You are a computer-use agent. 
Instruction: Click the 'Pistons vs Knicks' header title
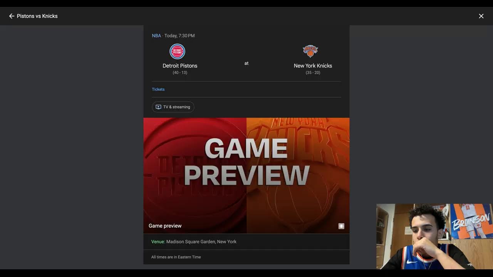coord(37,16)
